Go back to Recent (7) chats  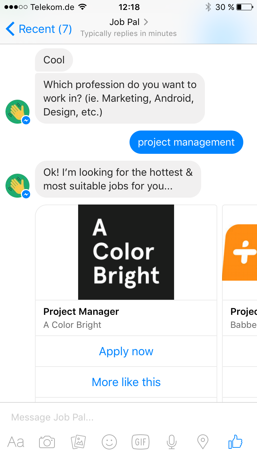39,29
